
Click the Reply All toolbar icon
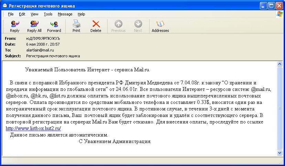[x=34, y=24]
